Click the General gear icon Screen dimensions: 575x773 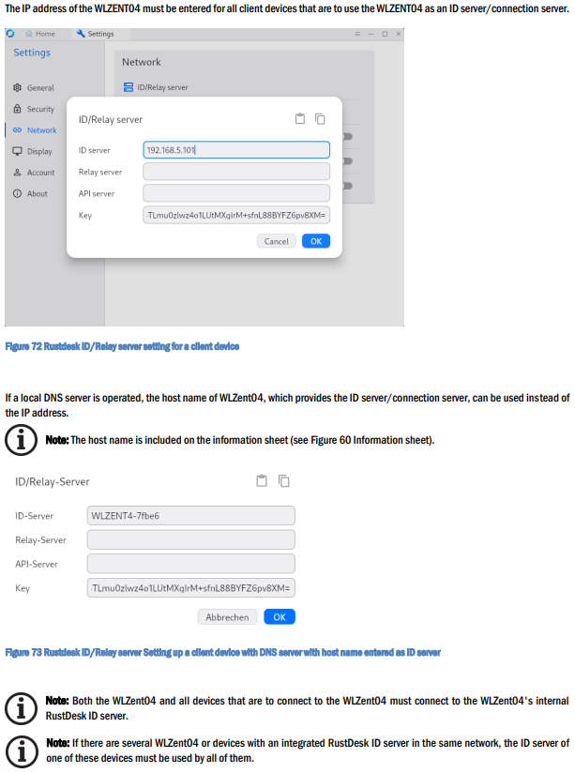[x=17, y=88]
